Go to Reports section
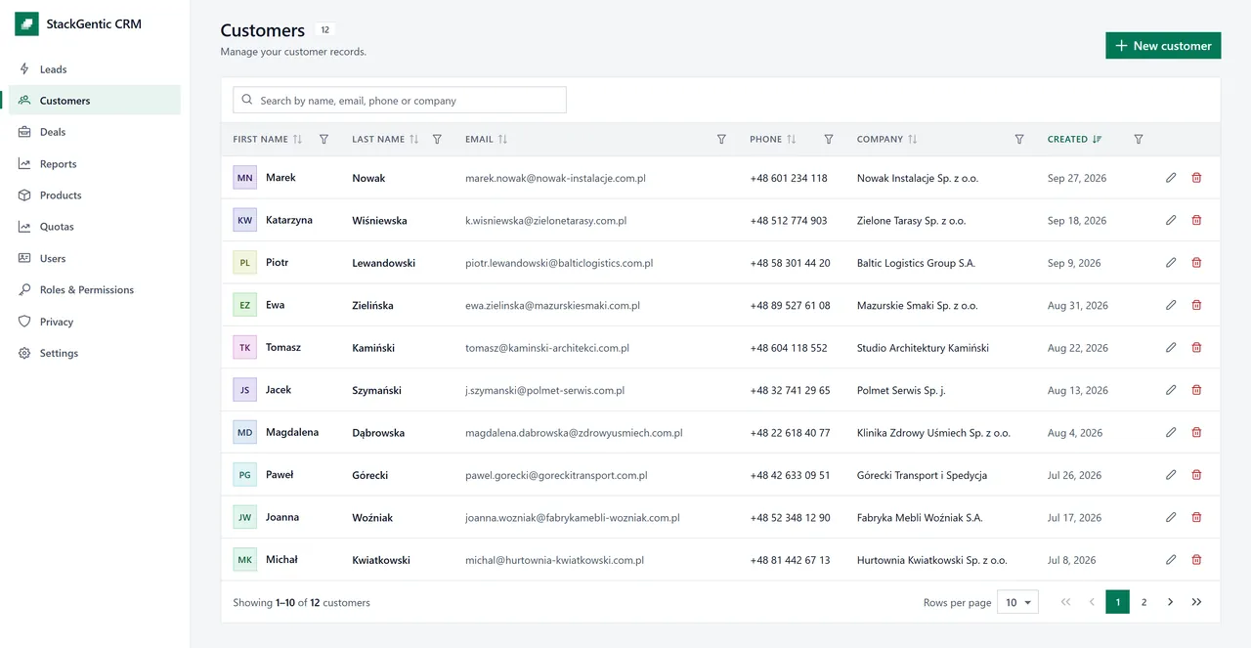1251x648 pixels. [x=95, y=164]
